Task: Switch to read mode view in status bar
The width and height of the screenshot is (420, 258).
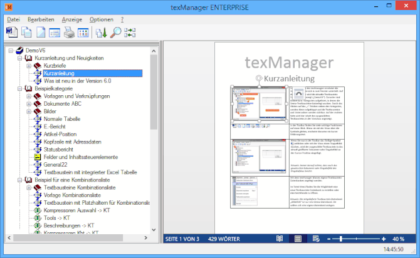Action: (280, 239)
